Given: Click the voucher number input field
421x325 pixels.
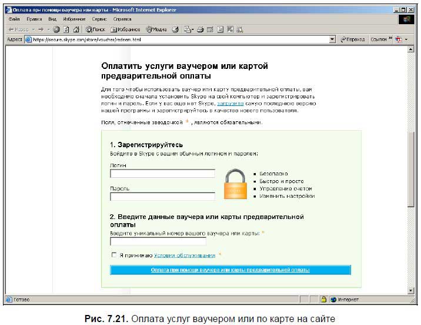Looking at the screenshot, I should [x=158, y=241].
